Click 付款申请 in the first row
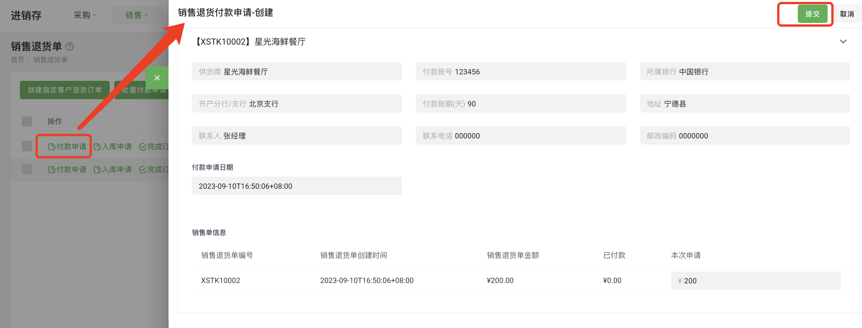 pyautogui.click(x=67, y=147)
